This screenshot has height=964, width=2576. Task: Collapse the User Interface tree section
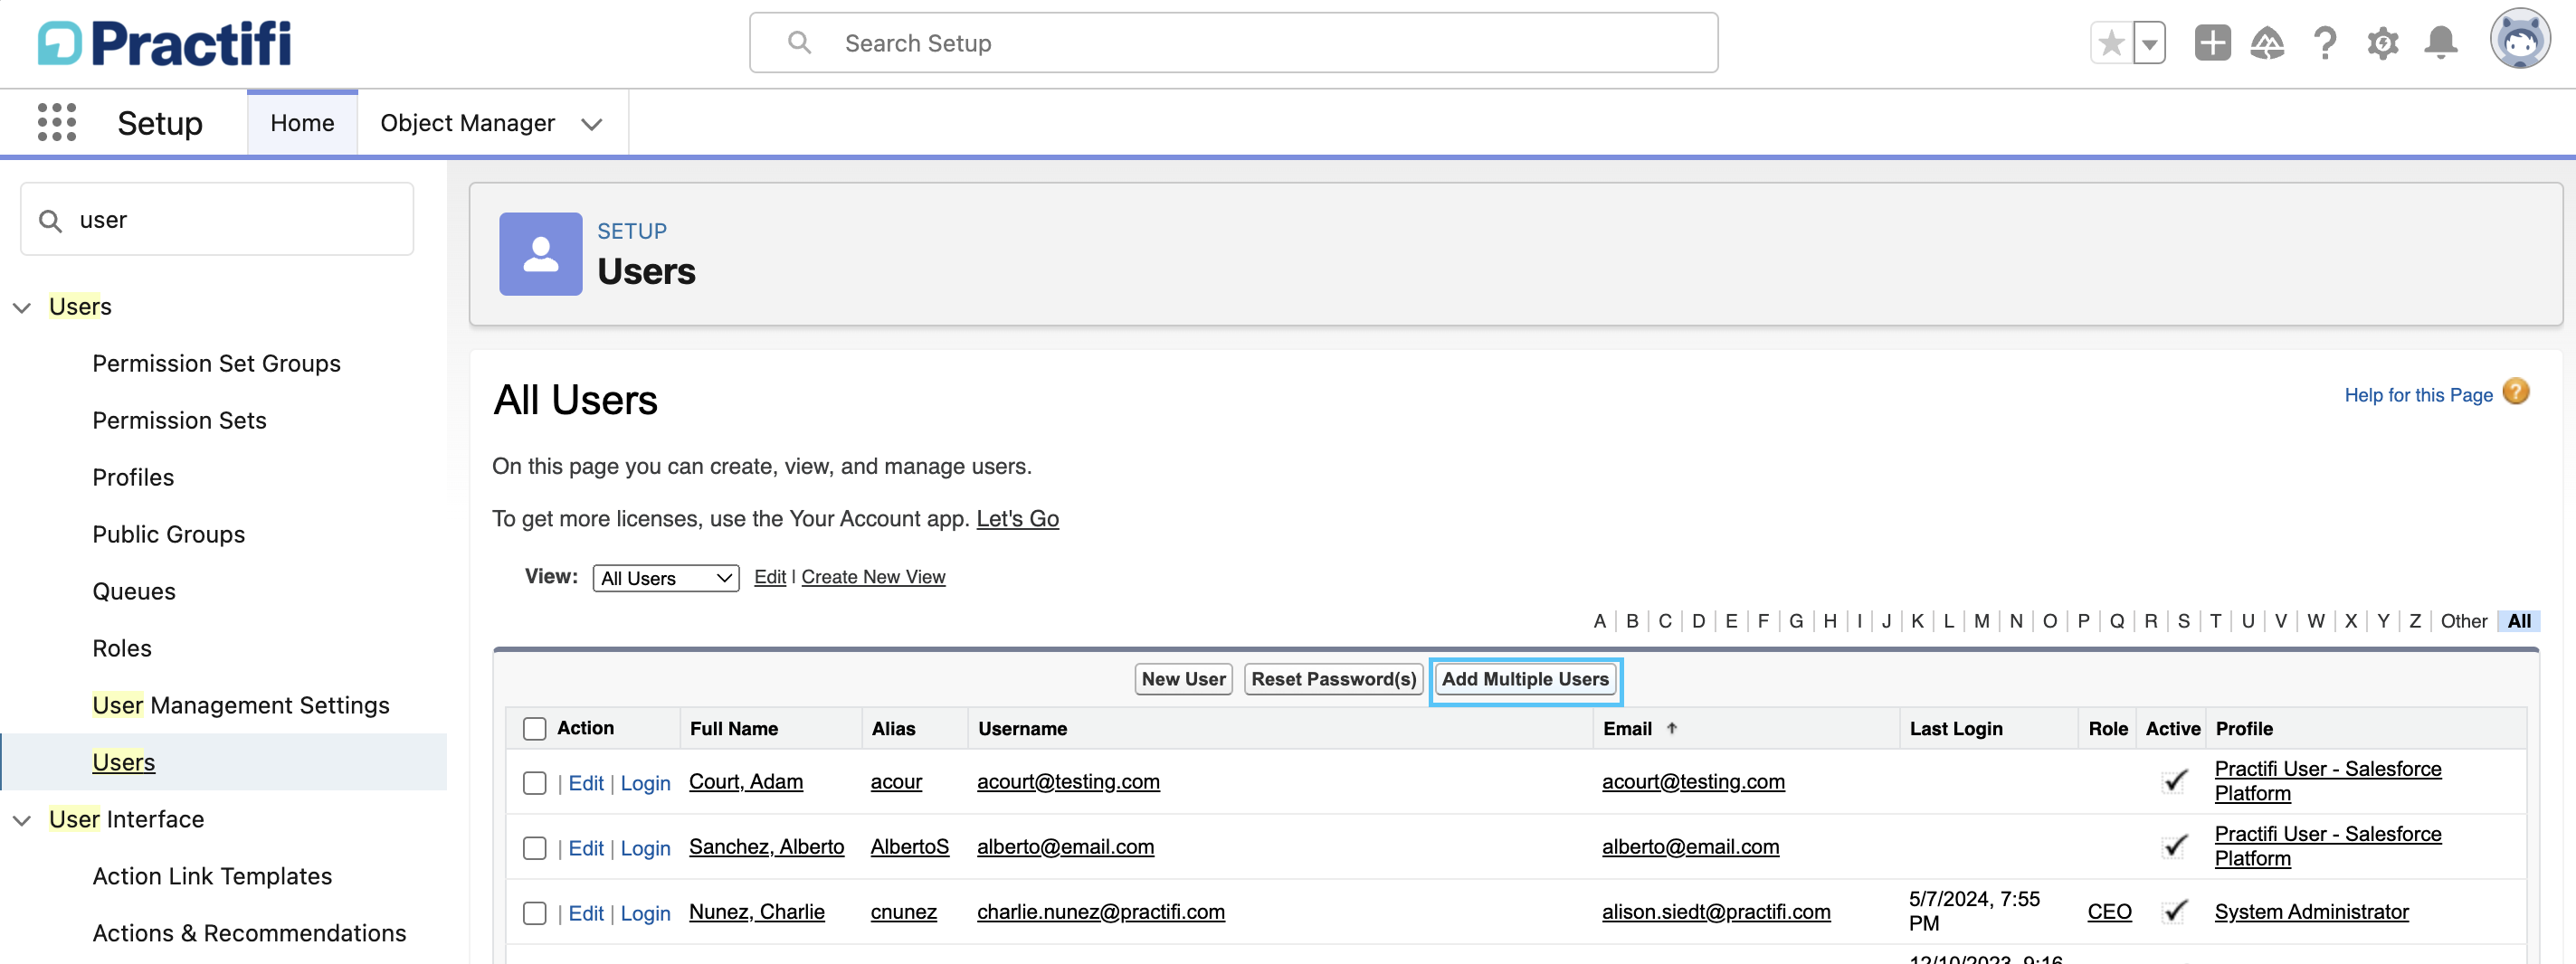coord(22,820)
